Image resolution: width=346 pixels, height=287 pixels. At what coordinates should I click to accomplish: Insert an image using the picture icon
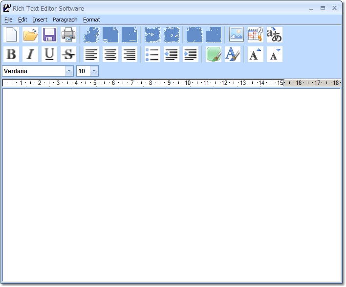click(x=237, y=35)
